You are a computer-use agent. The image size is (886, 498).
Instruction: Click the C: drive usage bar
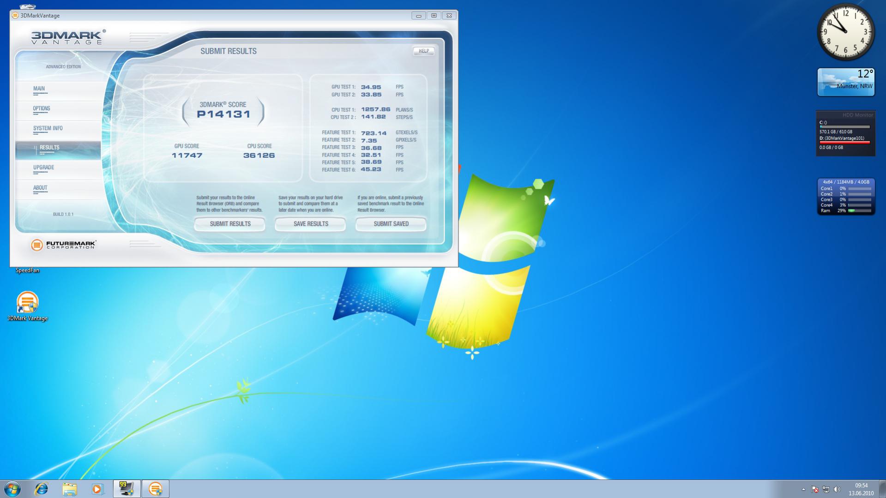844,127
